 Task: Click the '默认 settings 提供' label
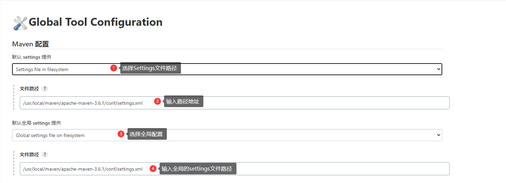(32, 57)
